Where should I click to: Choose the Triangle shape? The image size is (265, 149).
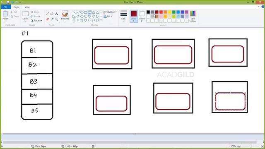point(97,12)
